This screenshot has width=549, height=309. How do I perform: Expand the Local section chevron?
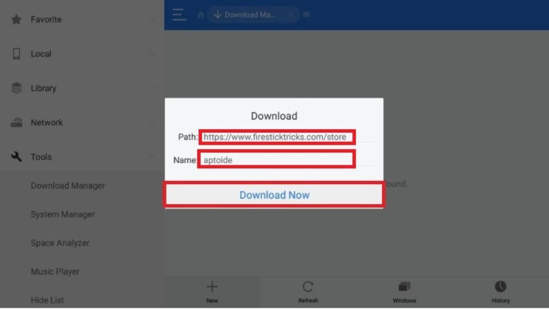152,54
